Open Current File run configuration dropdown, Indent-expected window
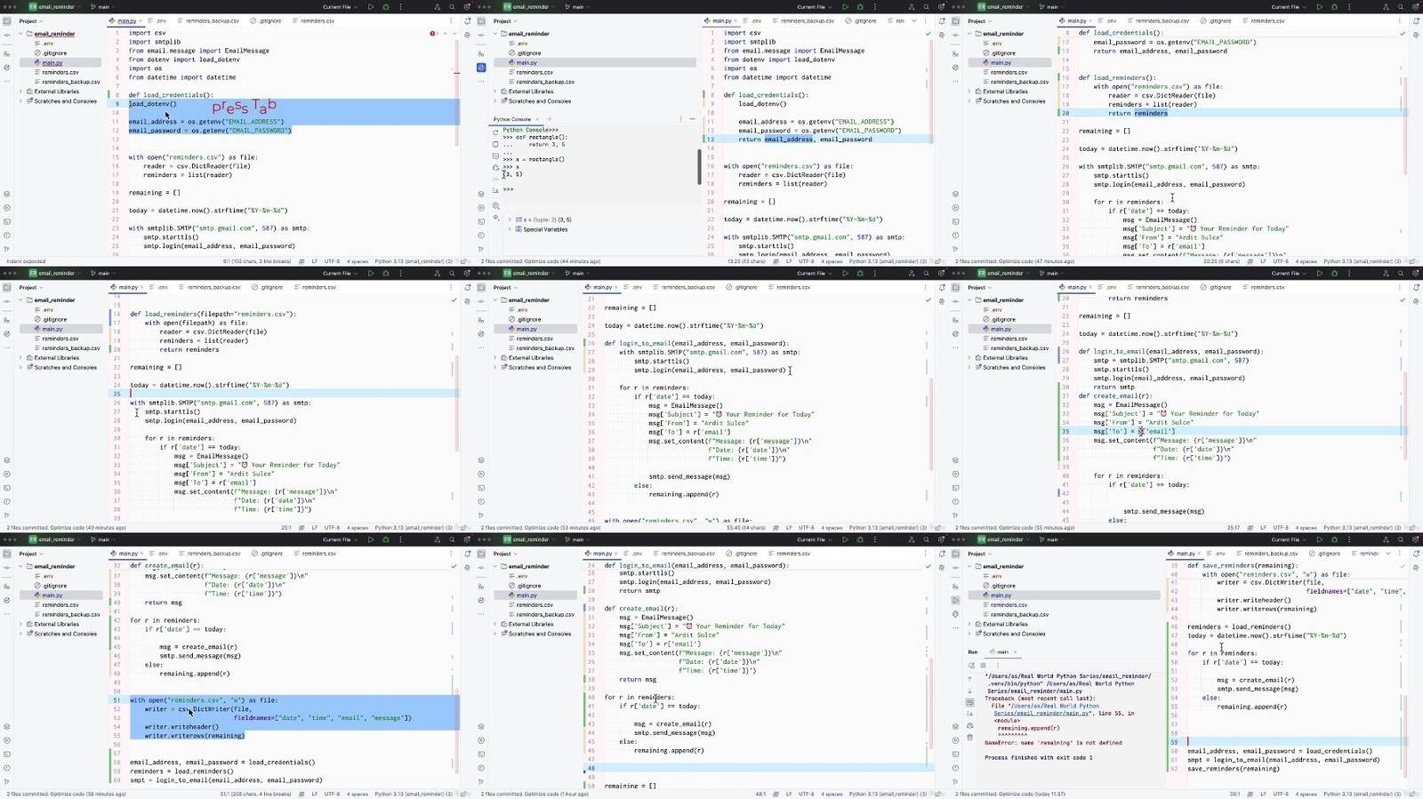This screenshot has width=1423, height=799. point(340,7)
